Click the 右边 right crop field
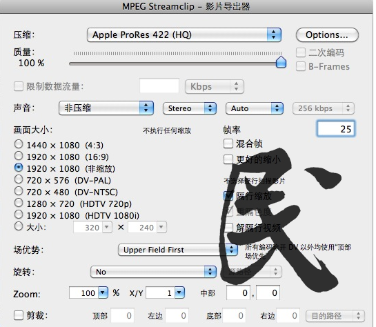 288,315
